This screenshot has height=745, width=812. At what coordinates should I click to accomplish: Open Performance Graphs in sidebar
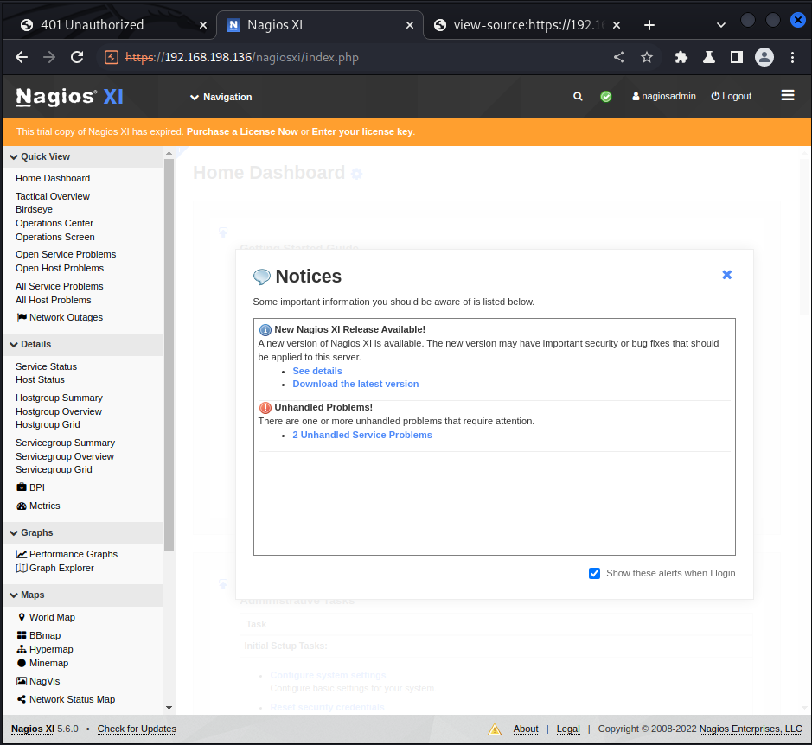click(67, 554)
